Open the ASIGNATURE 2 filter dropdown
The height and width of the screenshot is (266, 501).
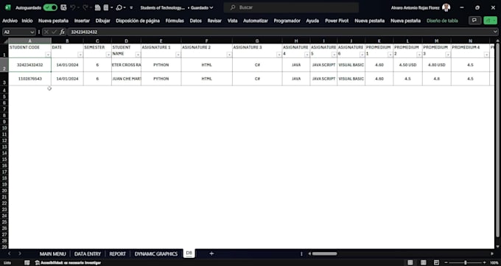tap(229, 55)
